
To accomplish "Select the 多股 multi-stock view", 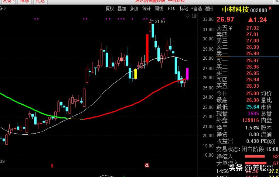I will (134, 8).
